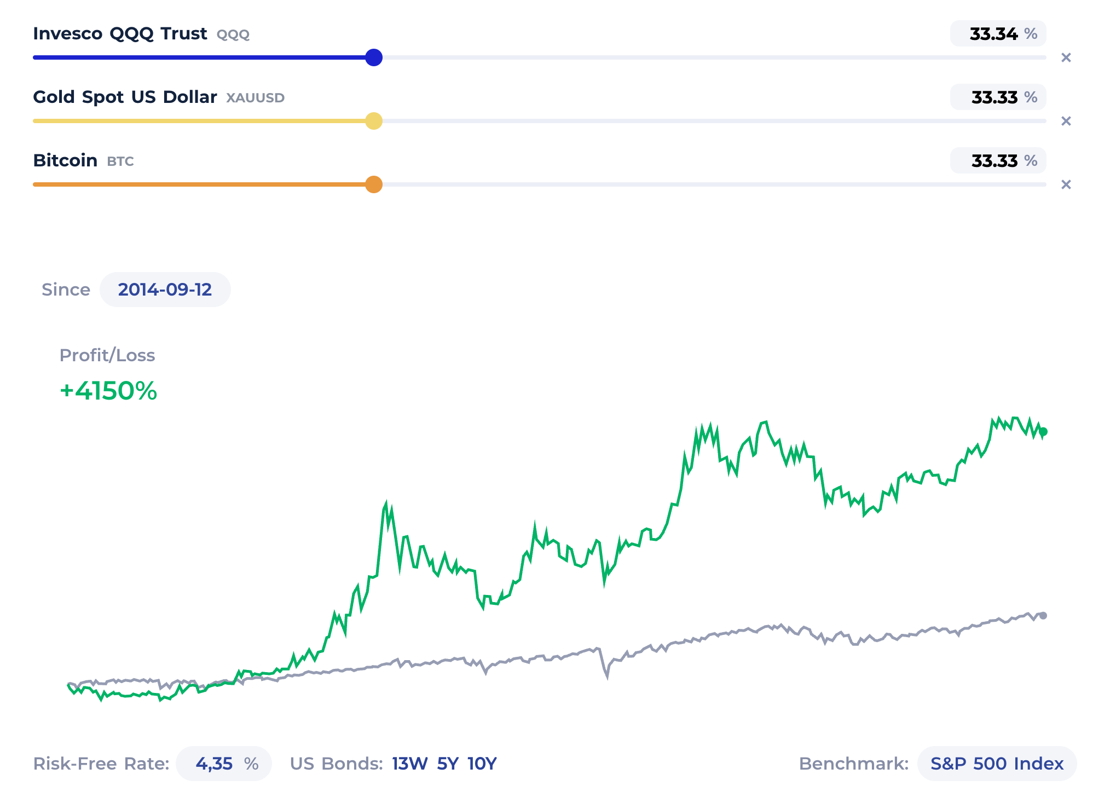Click the yellow Gold Spot slider handle
Image resolution: width=1110 pixels, height=809 pixels.
click(x=374, y=121)
